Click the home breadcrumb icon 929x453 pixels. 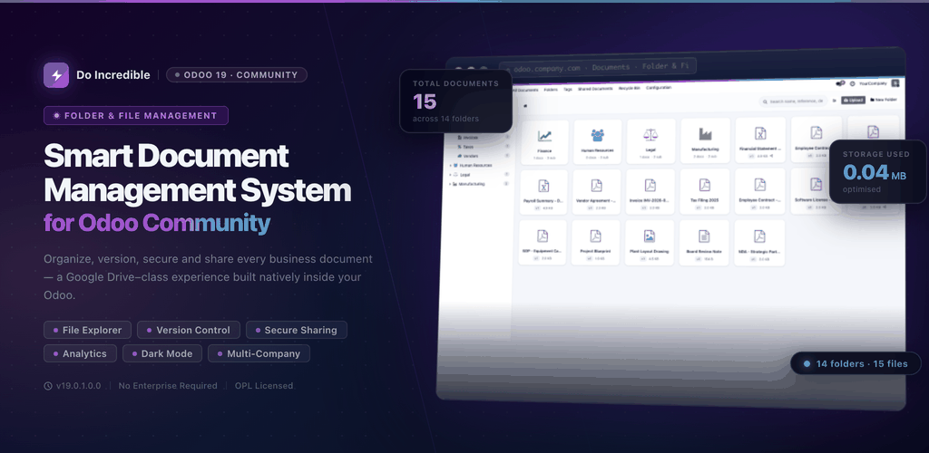point(525,105)
